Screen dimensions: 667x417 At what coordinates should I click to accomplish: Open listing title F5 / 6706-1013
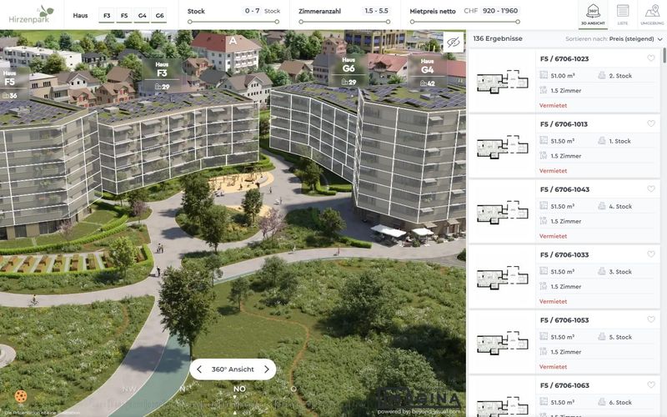[564, 124]
